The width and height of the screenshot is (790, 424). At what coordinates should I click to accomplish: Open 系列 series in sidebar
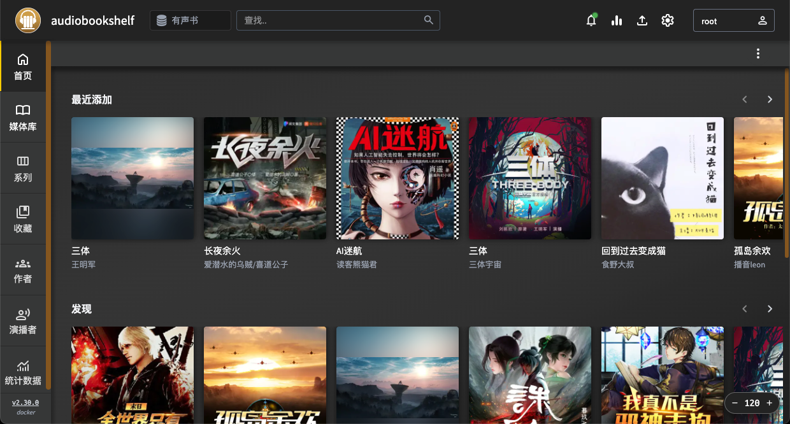[x=23, y=168]
